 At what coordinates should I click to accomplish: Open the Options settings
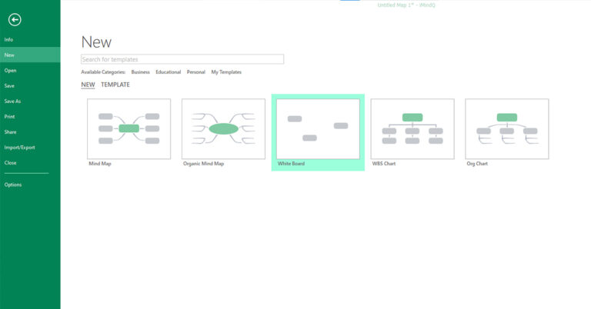click(x=13, y=184)
